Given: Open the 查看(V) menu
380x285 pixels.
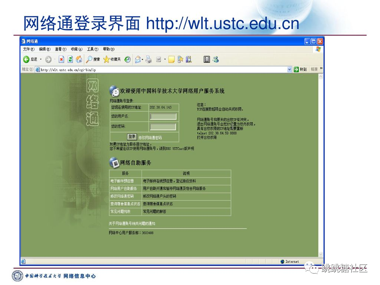Looking at the screenshot, I should [x=60, y=49].
